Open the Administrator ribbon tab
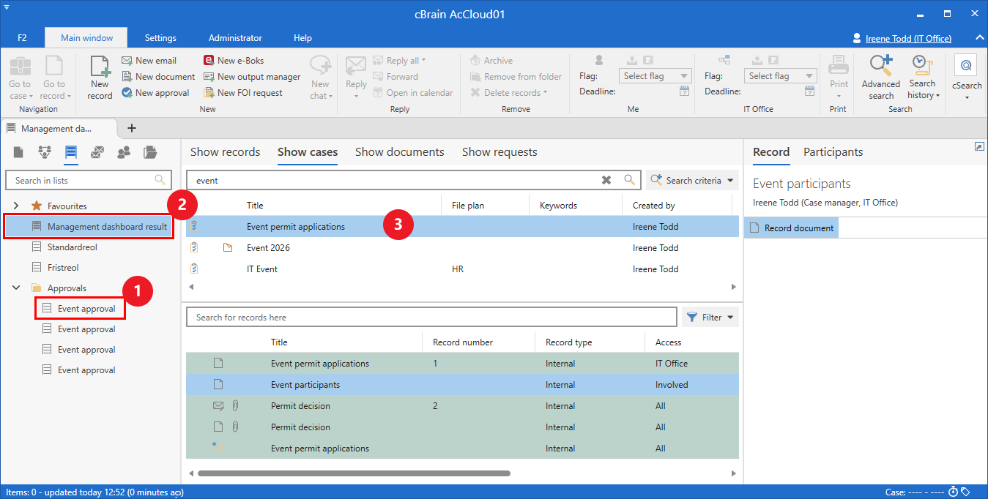The image size is (988, 499). (235, 38)
